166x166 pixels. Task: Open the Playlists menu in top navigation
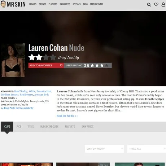pyautogui.click(x=53, y=4)
